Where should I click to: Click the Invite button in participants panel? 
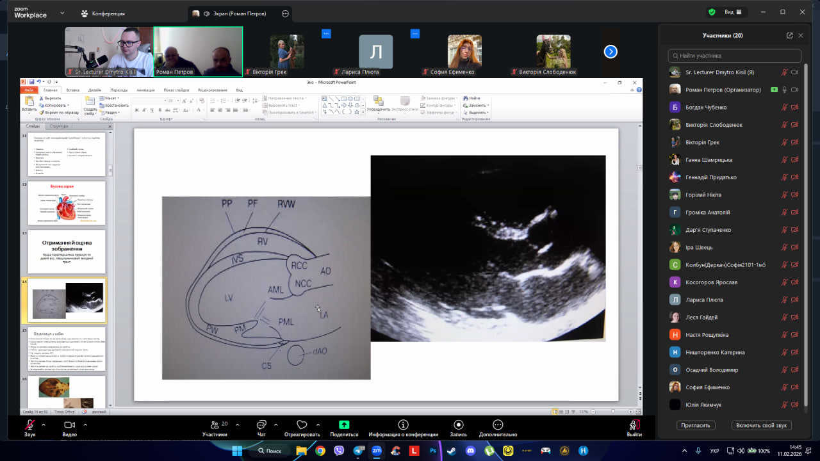(x=695, y=425)
